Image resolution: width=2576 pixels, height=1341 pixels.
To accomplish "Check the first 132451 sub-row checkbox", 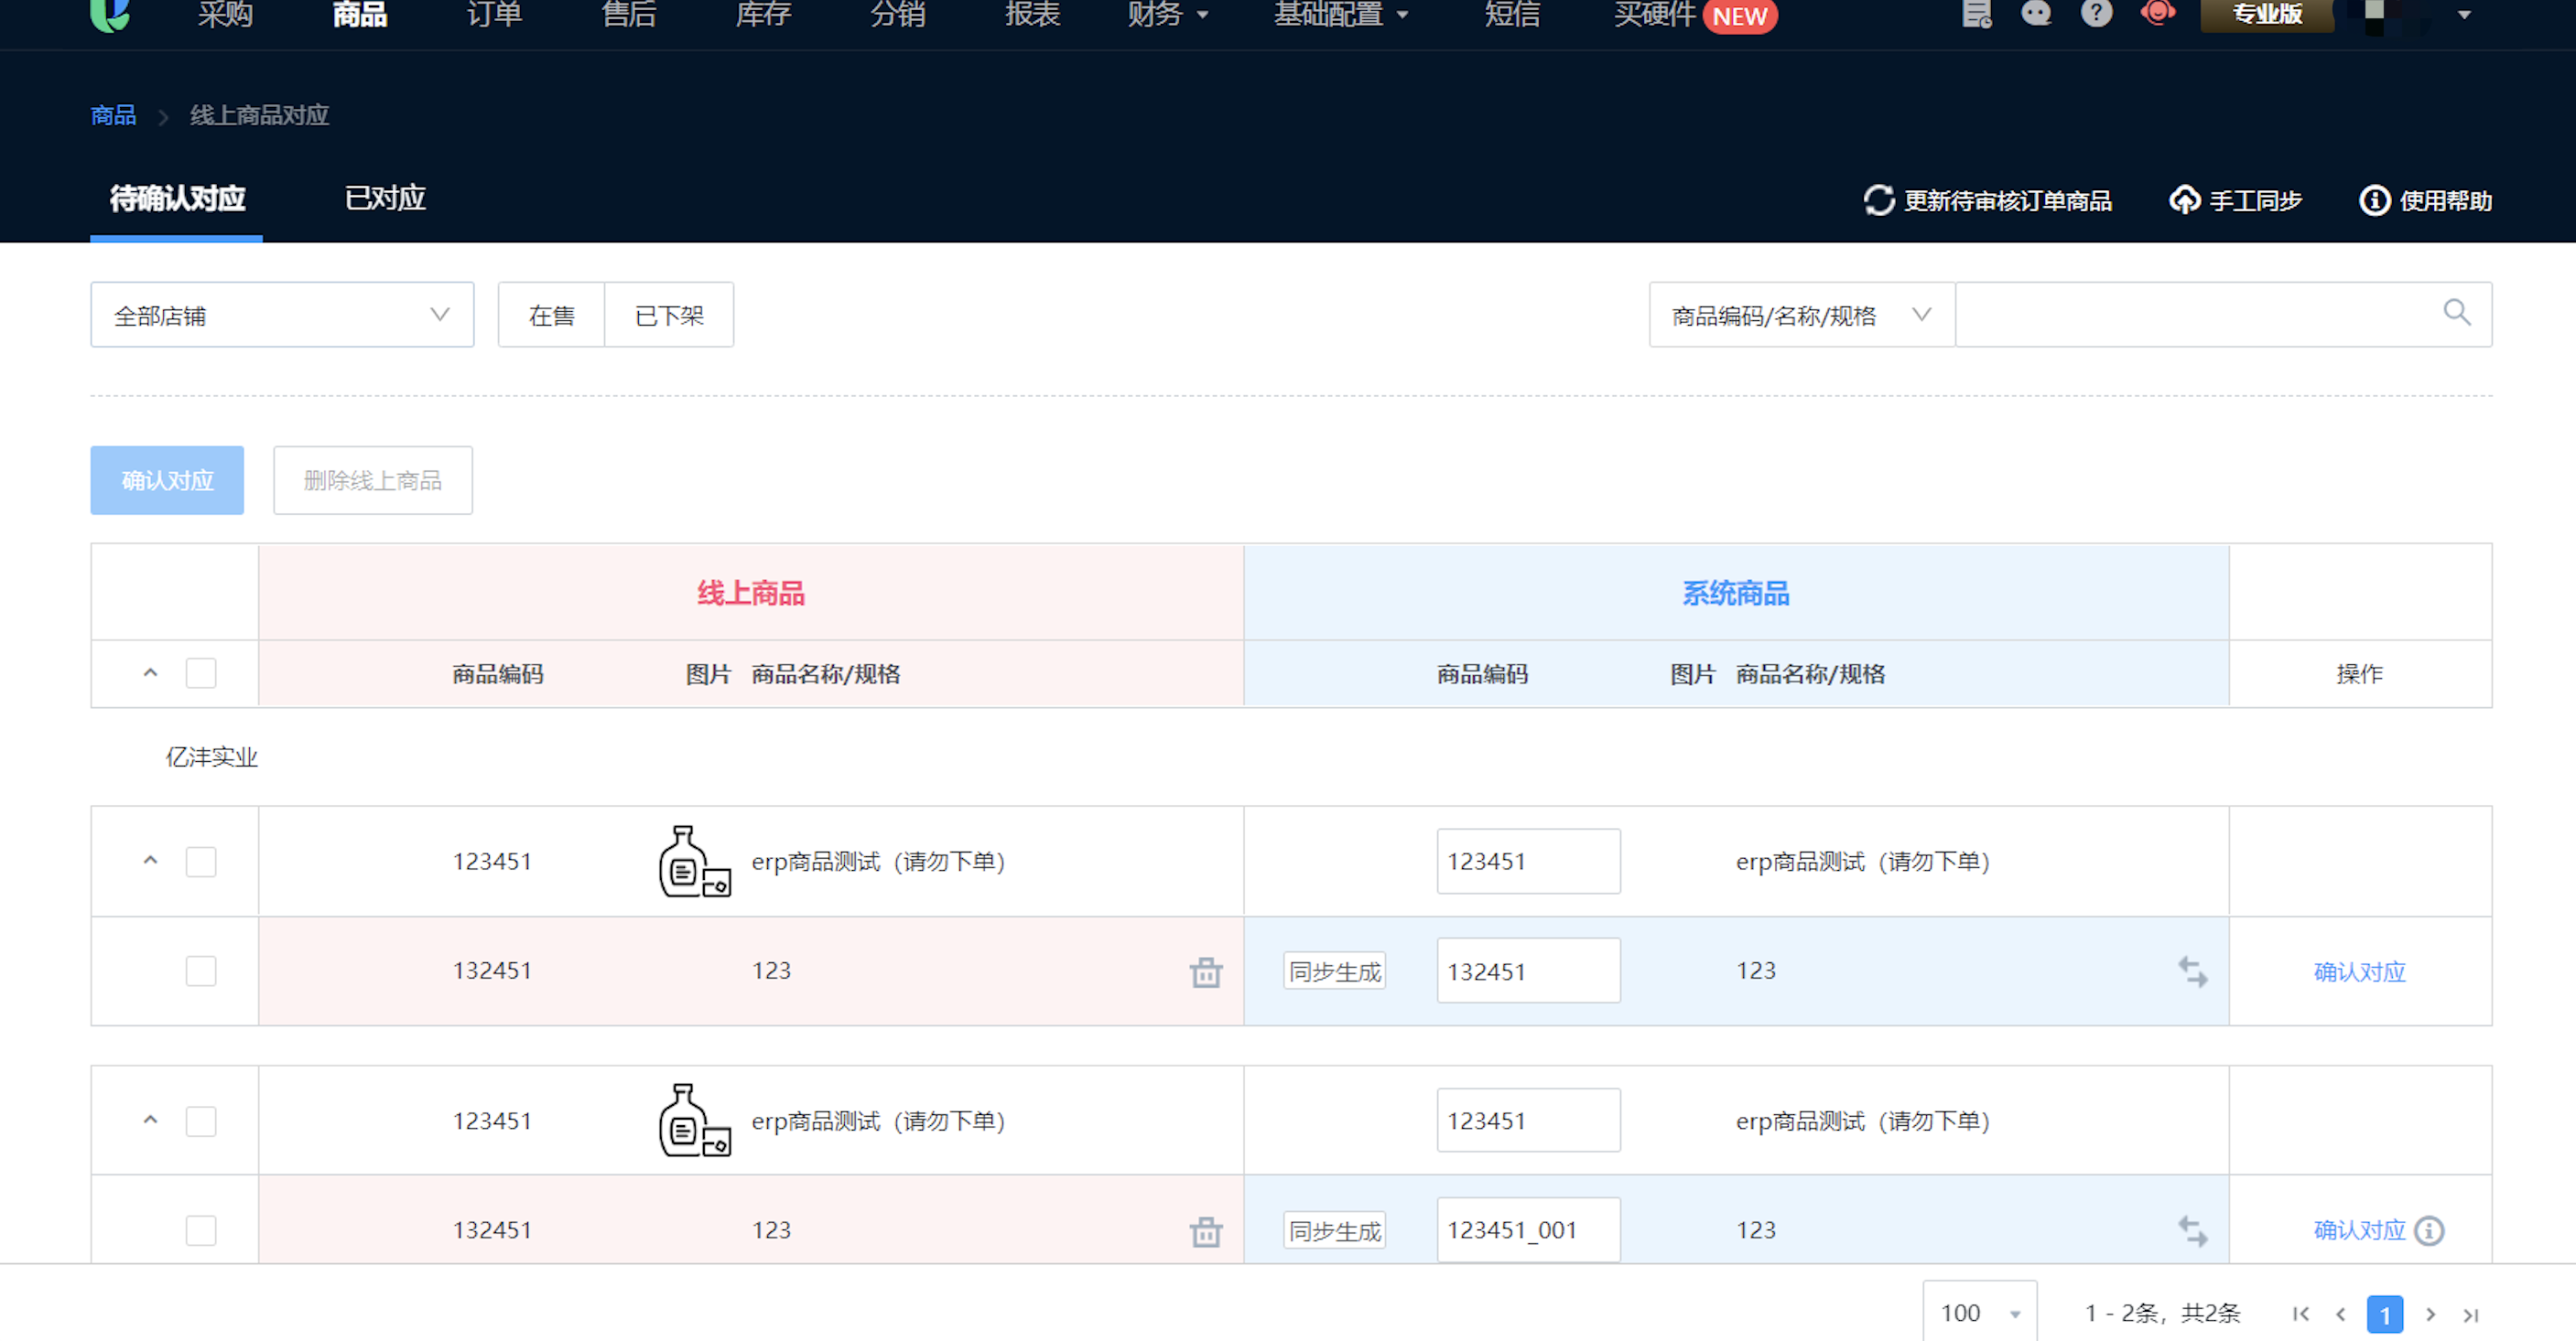I will click(201, 971).
